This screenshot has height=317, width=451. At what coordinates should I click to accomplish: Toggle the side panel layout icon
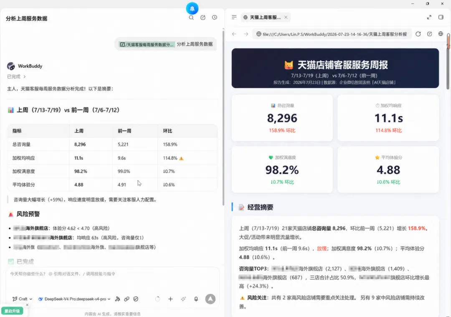point(441,17)
